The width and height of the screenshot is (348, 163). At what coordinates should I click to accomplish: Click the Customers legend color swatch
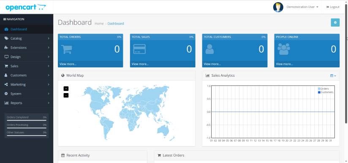point(319,92)
